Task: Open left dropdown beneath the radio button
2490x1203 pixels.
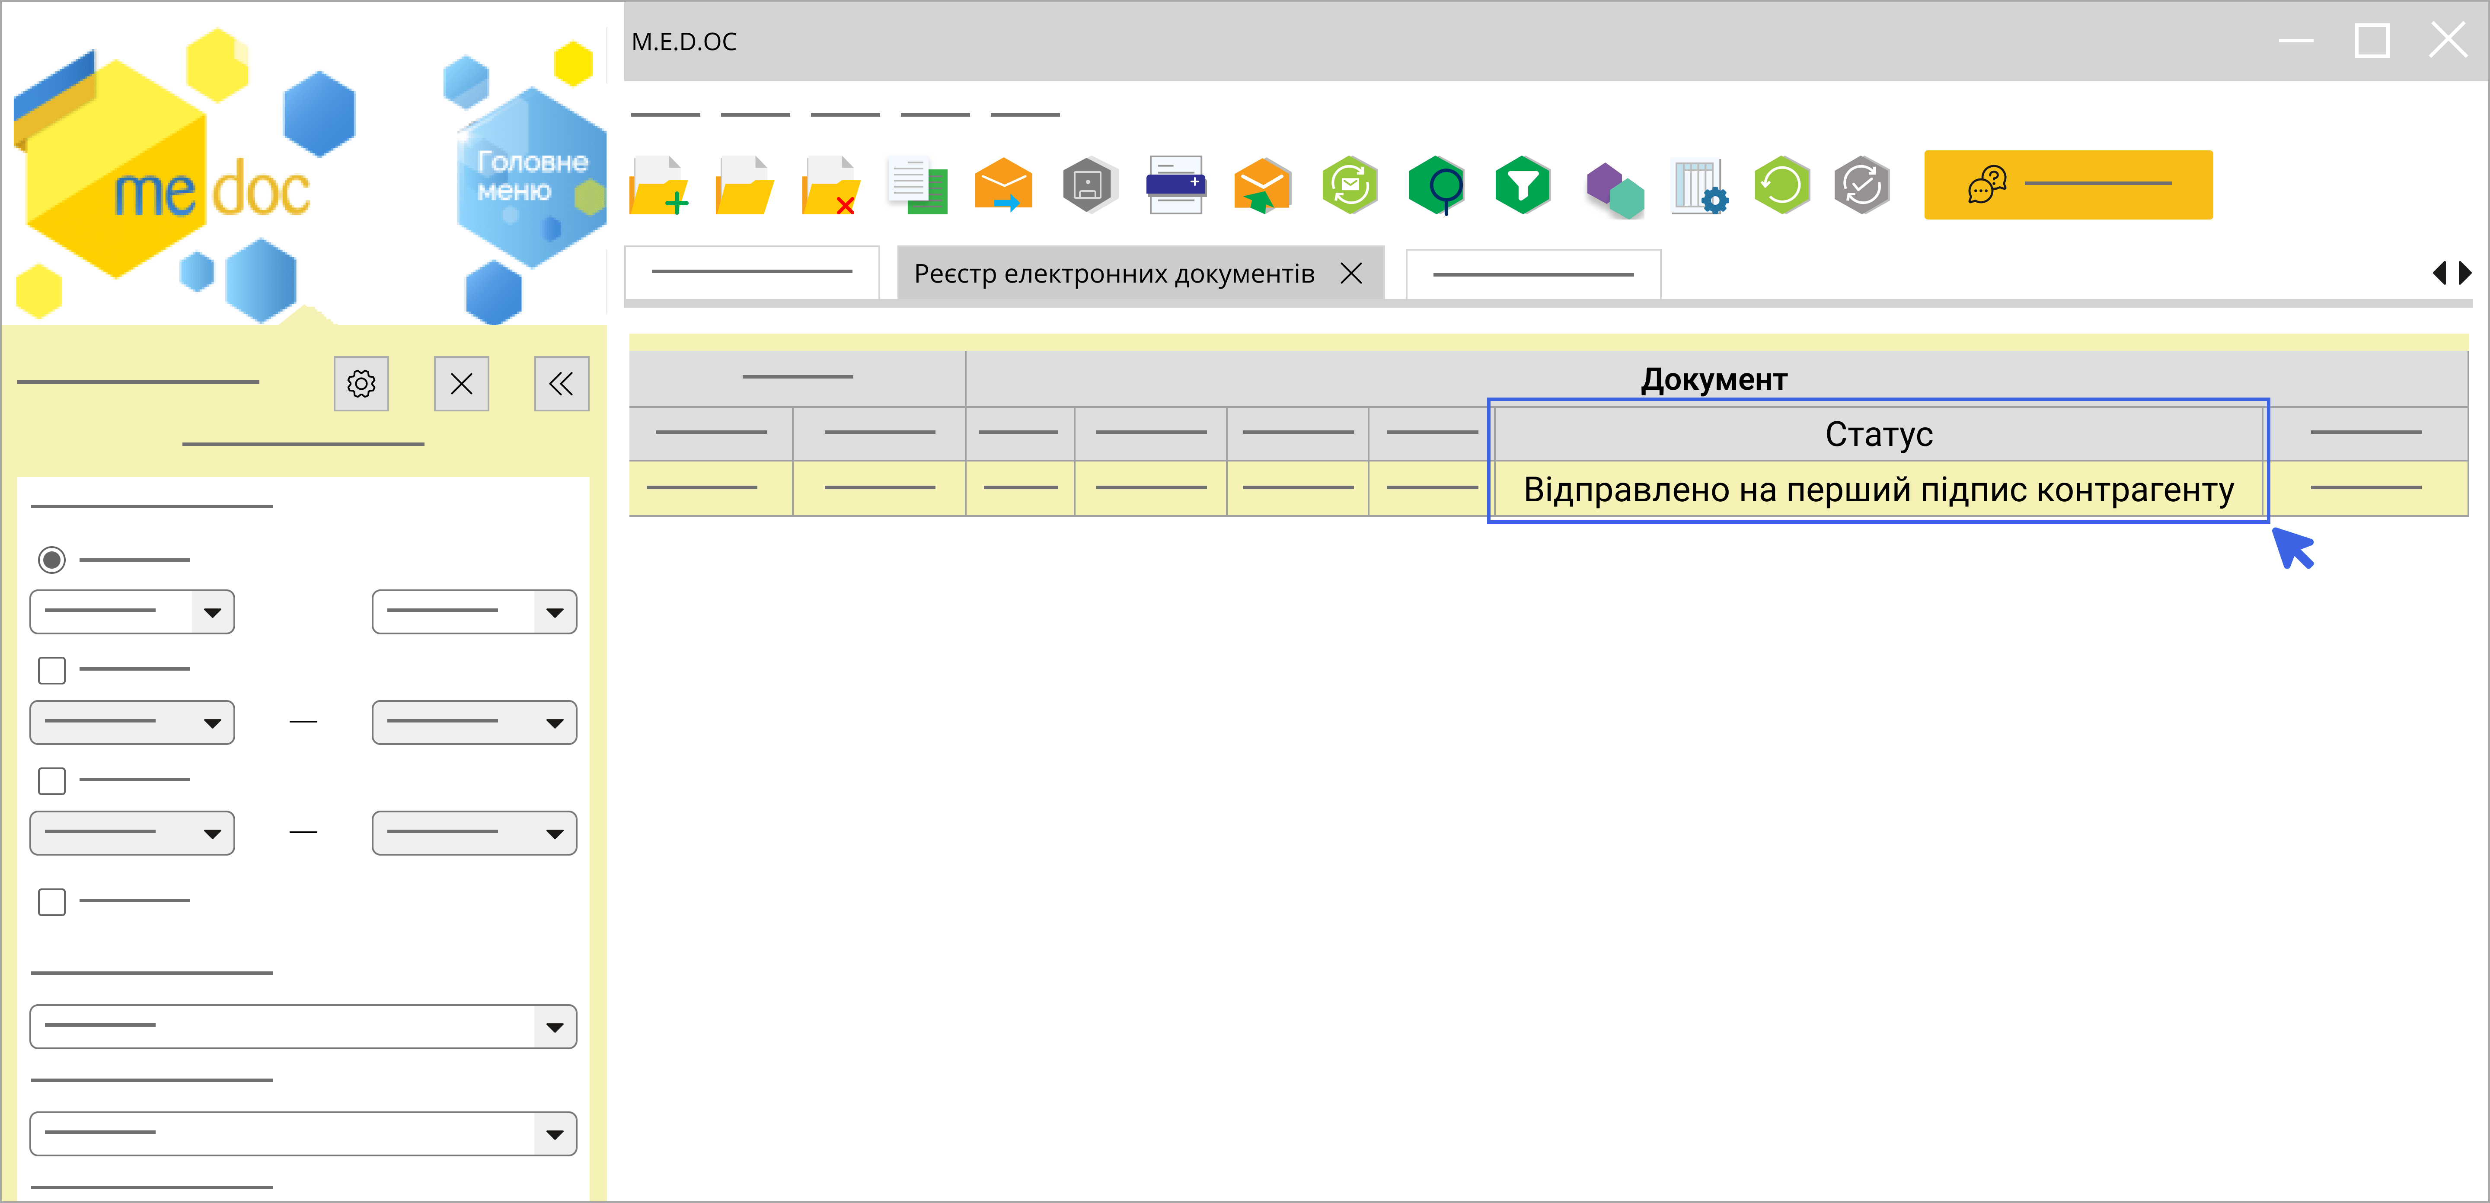Action: 132,611
